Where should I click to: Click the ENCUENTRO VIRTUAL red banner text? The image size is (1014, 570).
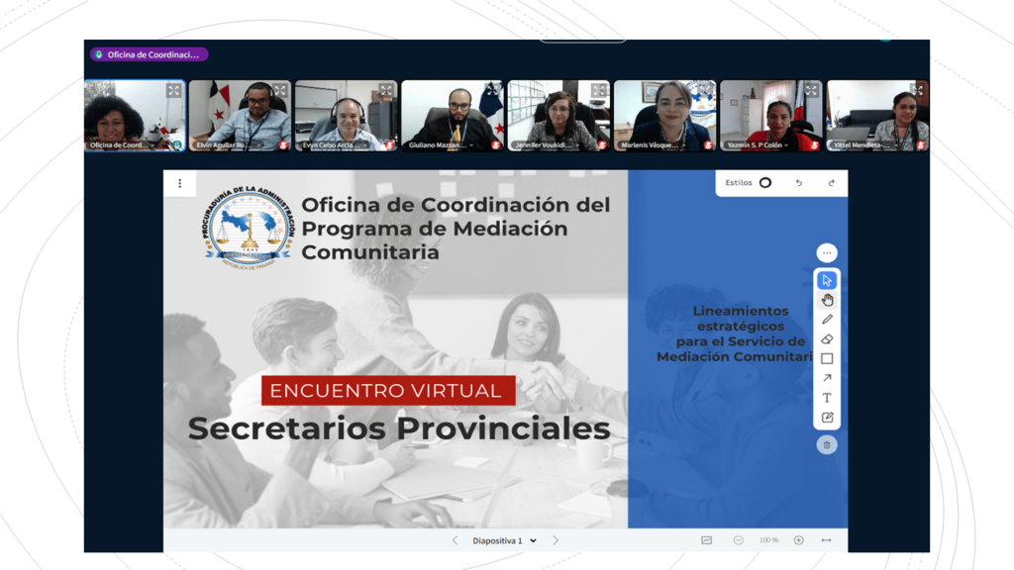click(x=386, y=391)
